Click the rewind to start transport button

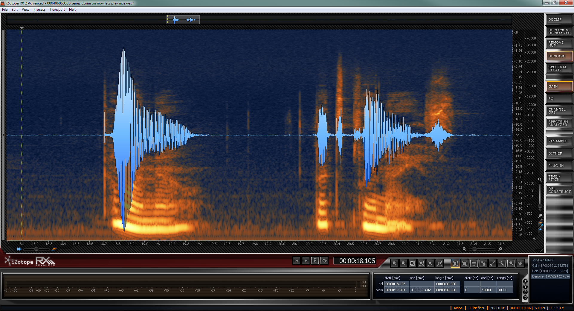click(296, 261)
